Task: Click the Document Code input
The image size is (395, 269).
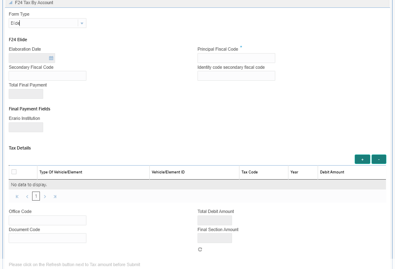Action: coord(48,238)
